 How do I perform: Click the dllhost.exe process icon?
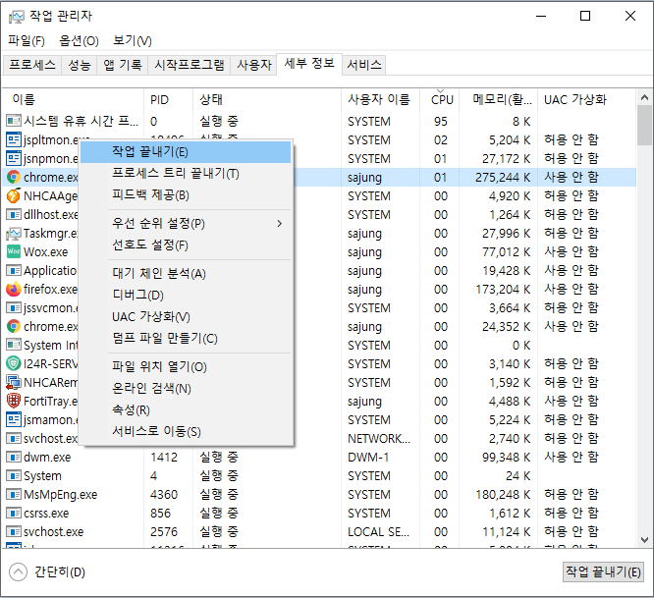pos(14,214)
